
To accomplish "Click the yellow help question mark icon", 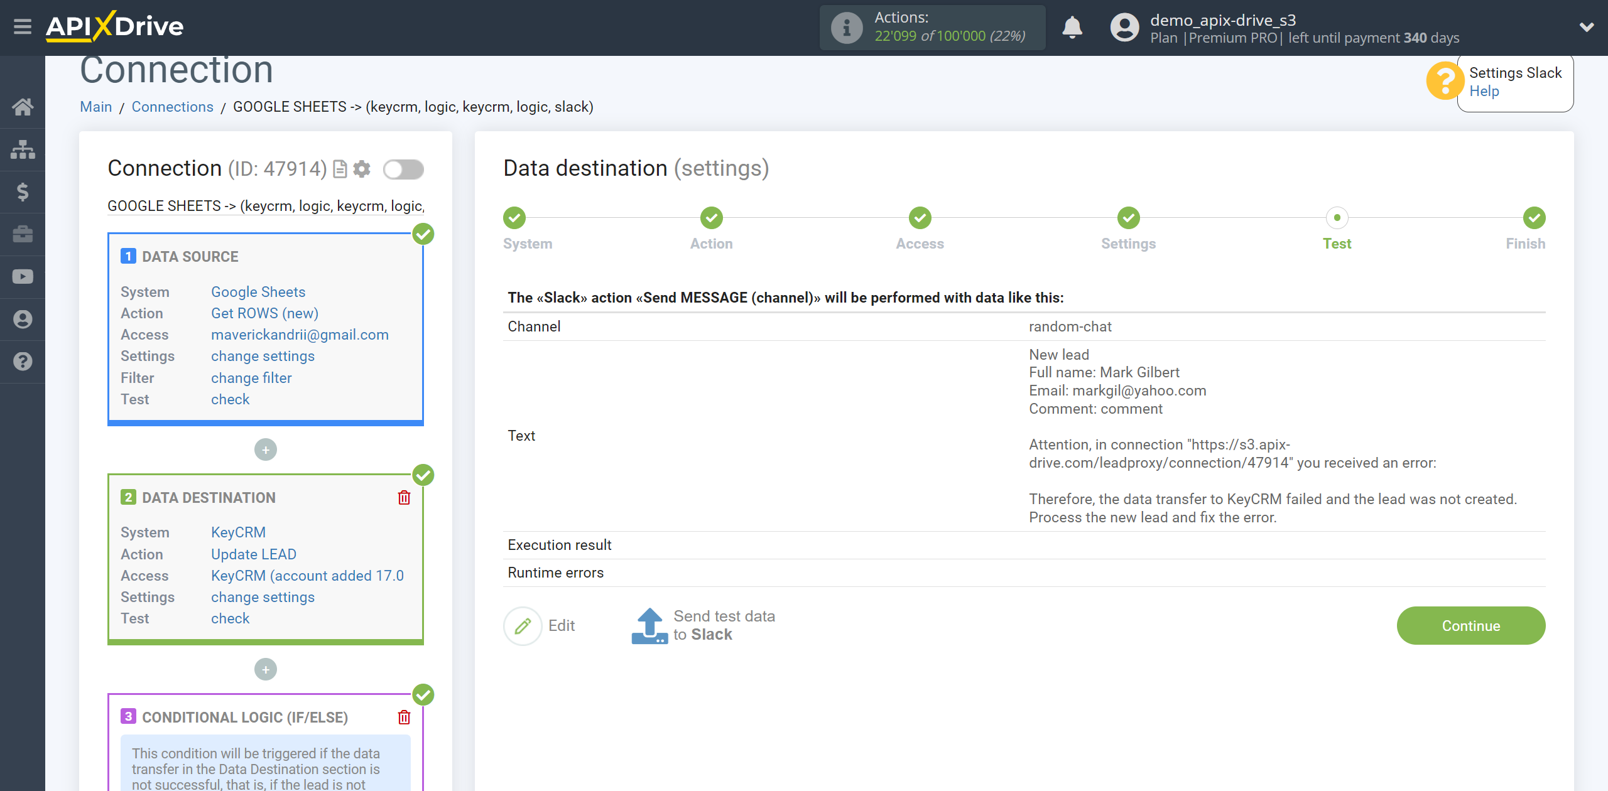I will (x=1445, y=81).
